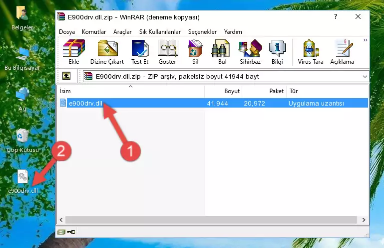384x248 pixels.
Task: Expand hidden toolbar items chevron
Action: pos(365,40)
